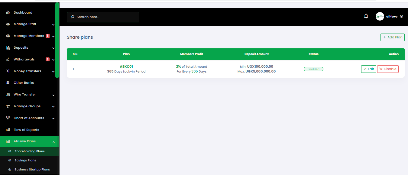Open the ASKC01 plan name link
Viewport: 408px width, 175px height.
click(126, 66)
